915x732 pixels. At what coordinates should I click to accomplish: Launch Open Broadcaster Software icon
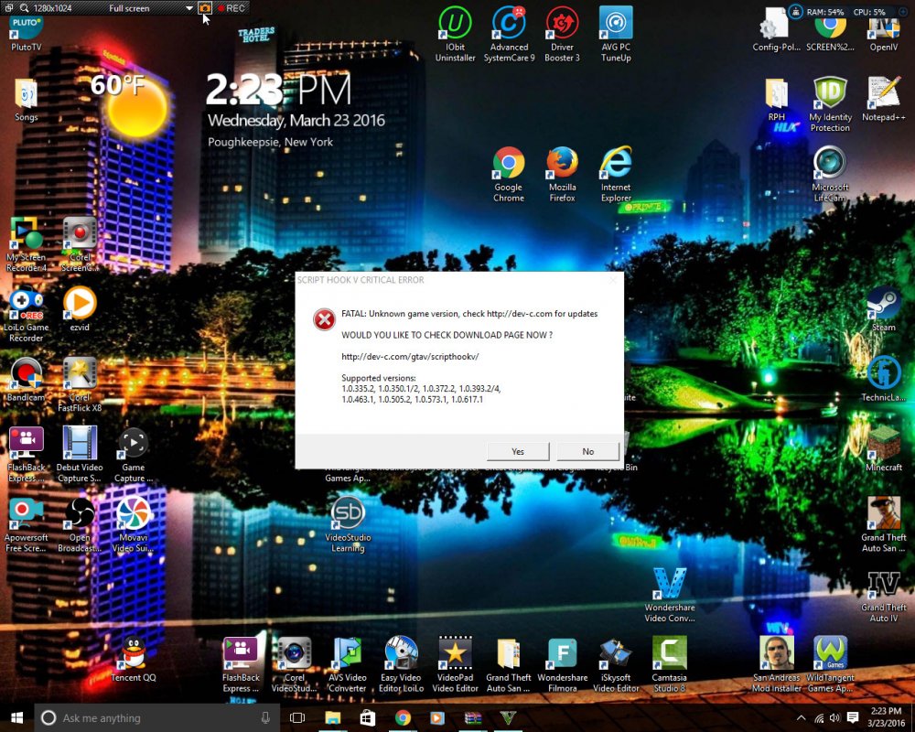[80, 524]
